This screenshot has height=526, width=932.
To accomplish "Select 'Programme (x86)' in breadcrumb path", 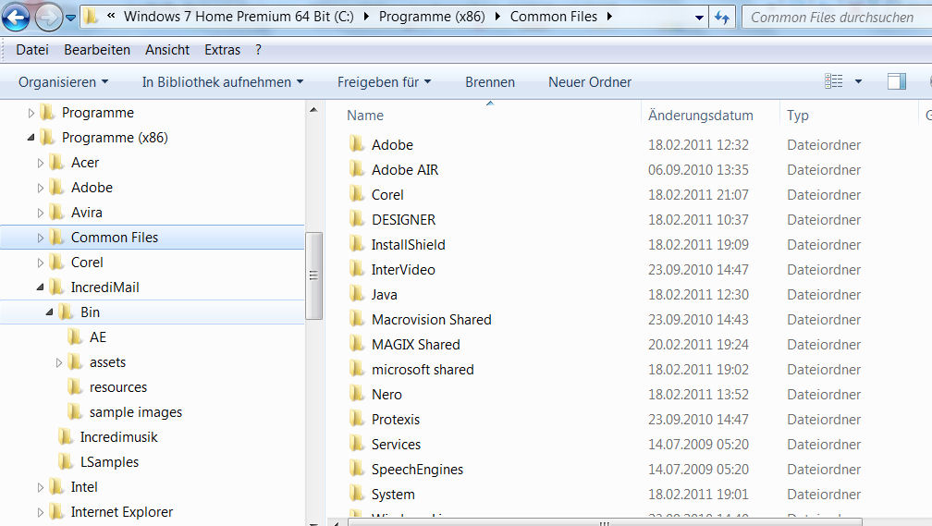I will click(x=432, y=17).
